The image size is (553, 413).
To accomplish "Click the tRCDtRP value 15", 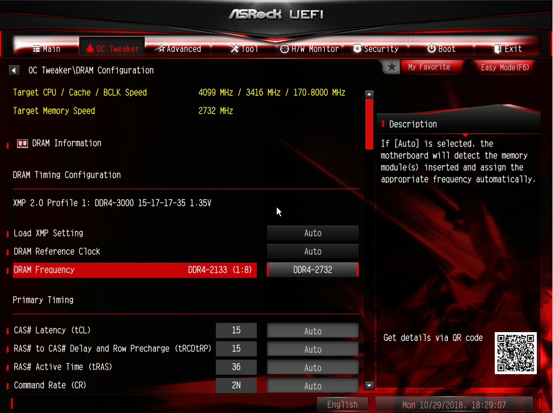I will [x=236, y=348].
